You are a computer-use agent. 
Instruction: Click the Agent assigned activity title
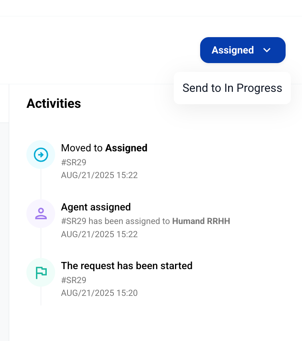[x=96, y=207]
